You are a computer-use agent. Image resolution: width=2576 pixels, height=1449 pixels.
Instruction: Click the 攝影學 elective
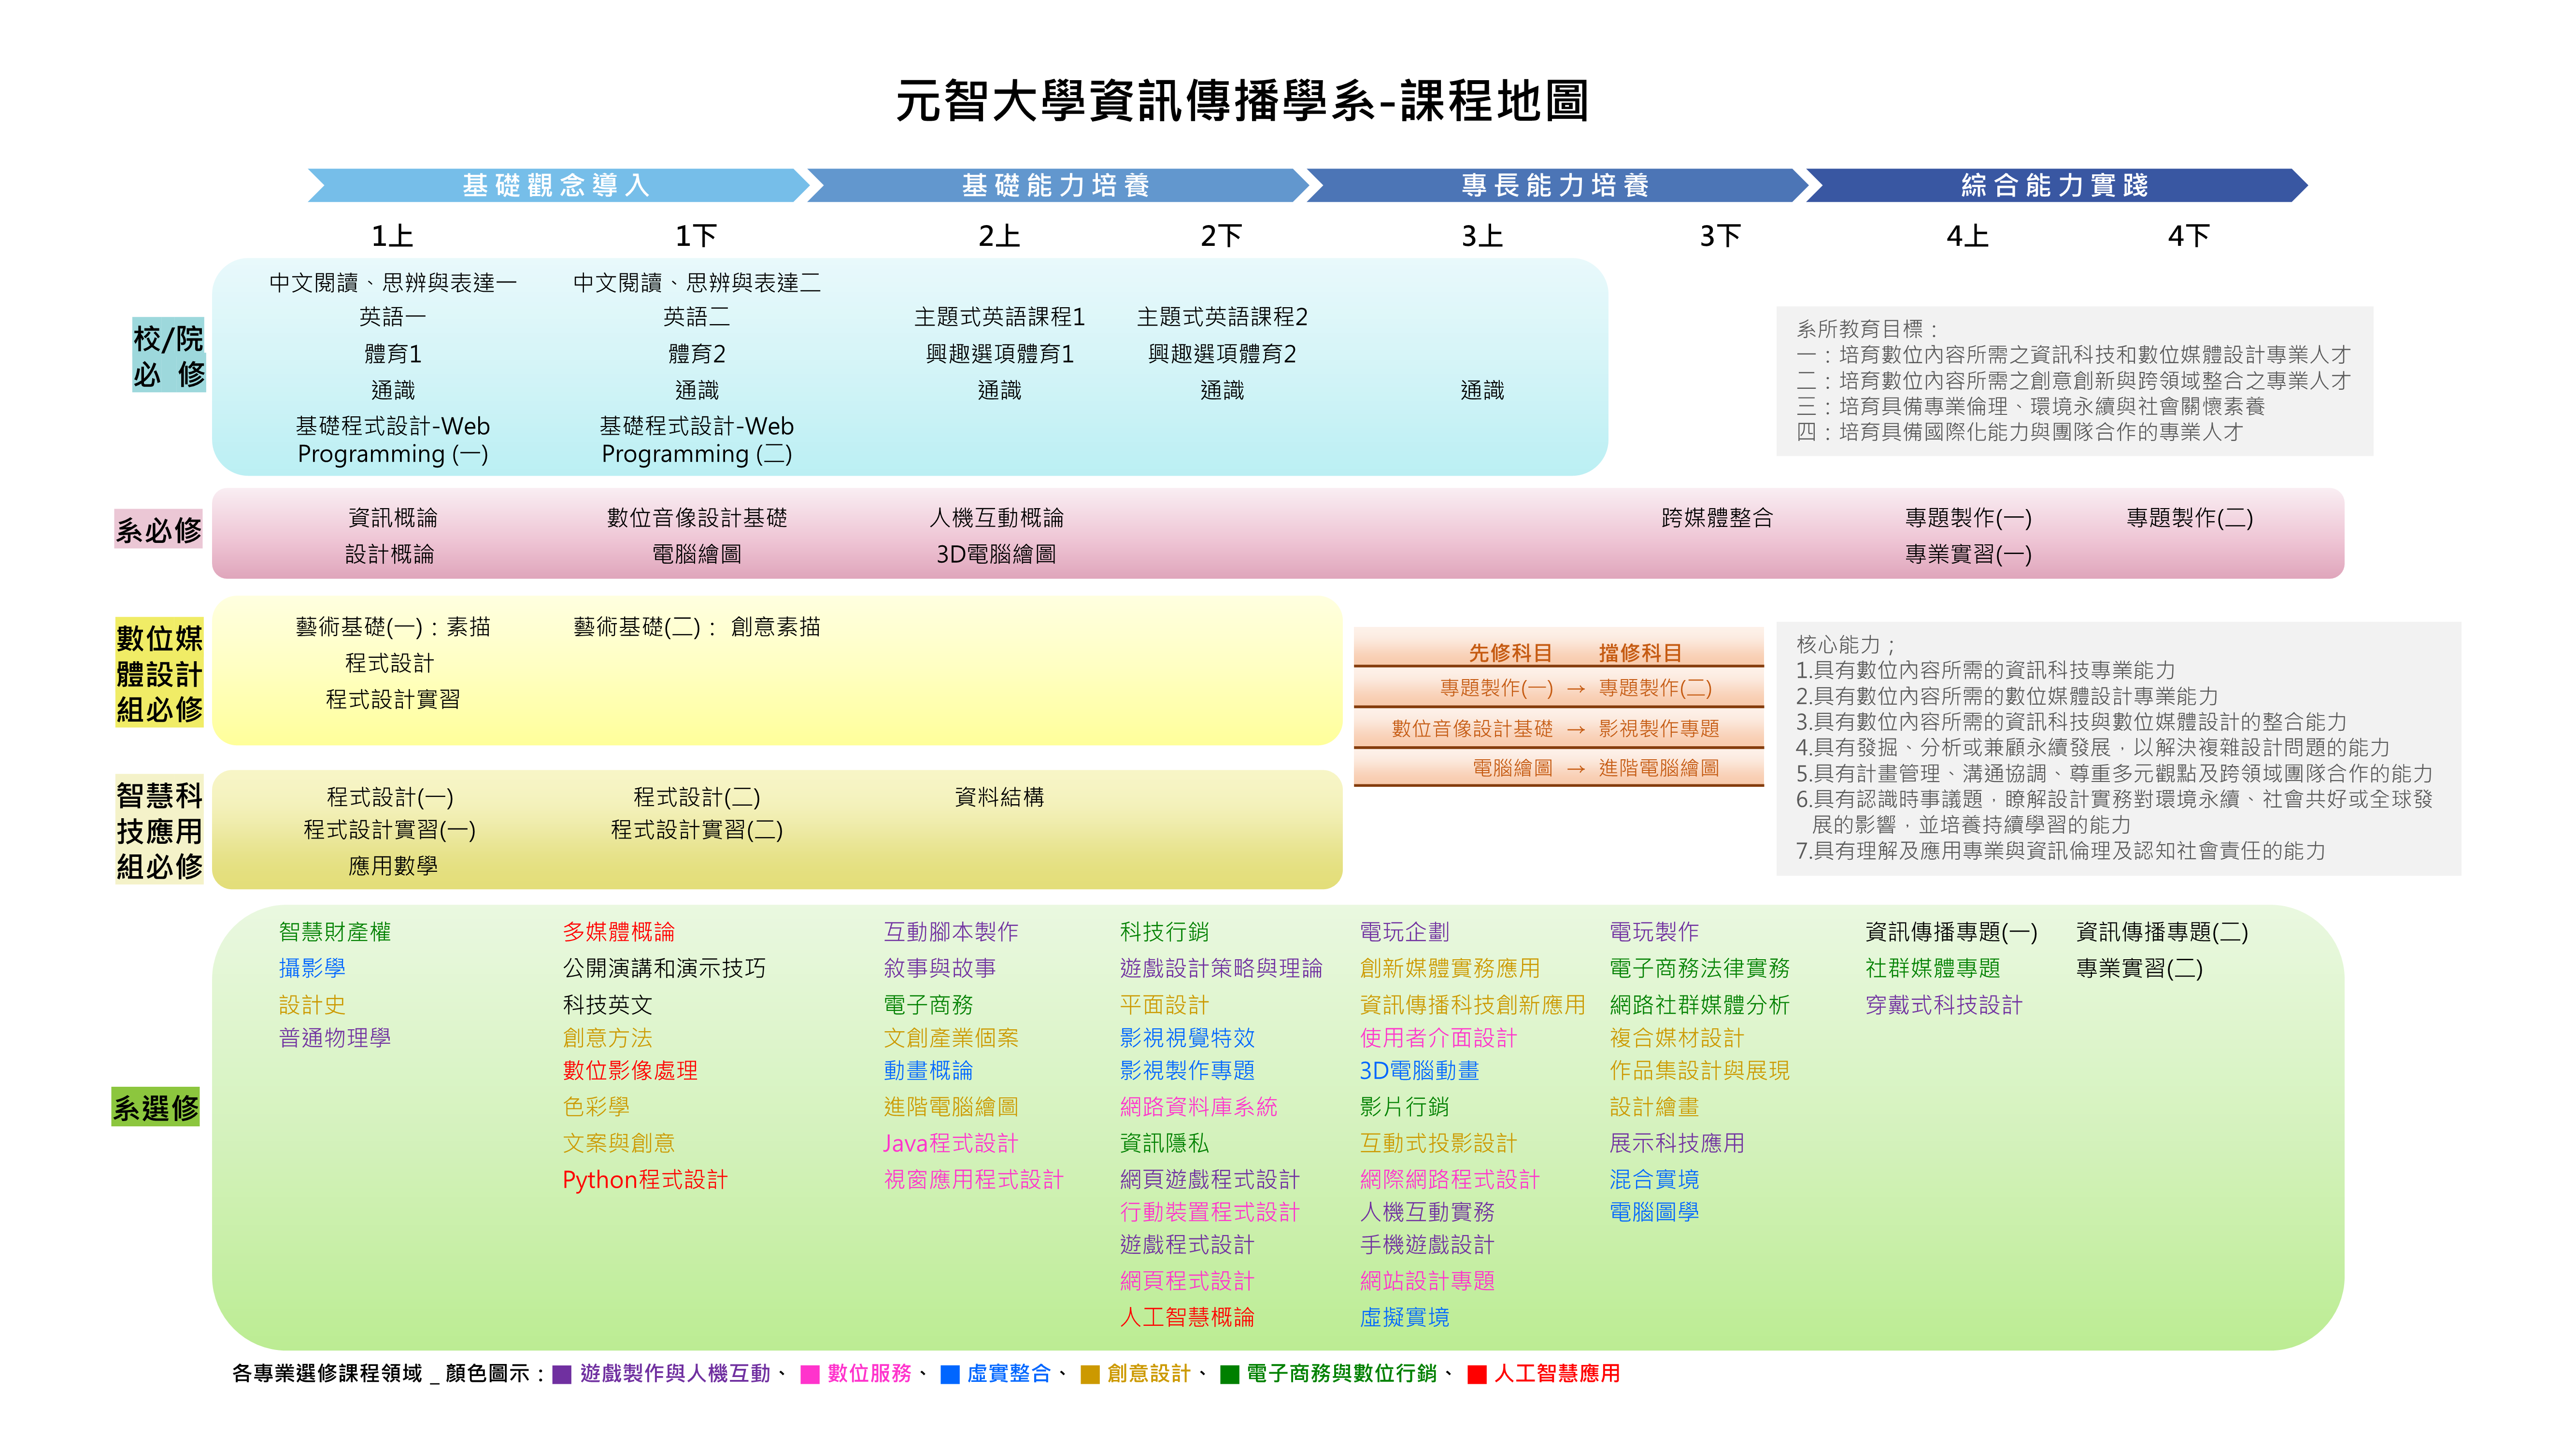[312, 968]
